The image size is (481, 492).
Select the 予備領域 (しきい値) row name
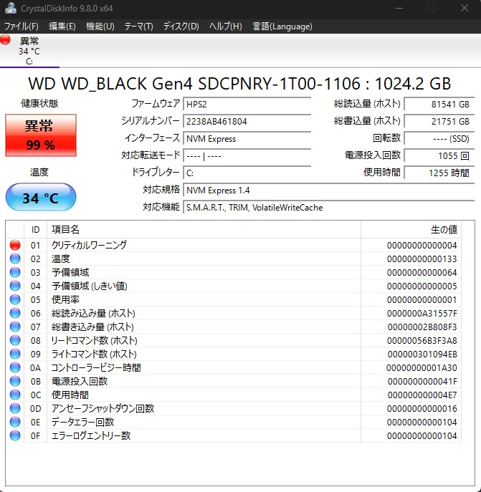tap(89, 286)
